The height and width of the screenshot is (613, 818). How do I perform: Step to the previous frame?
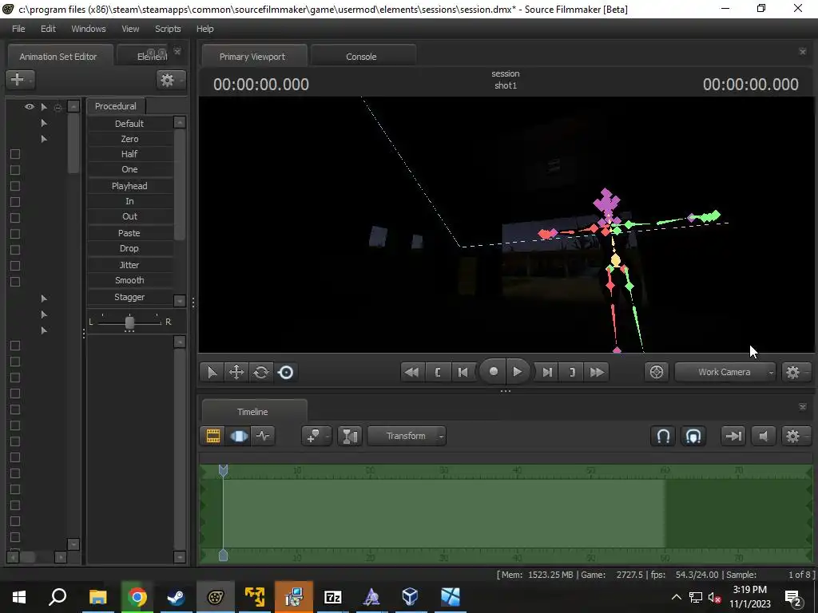[x=463, y=372]
